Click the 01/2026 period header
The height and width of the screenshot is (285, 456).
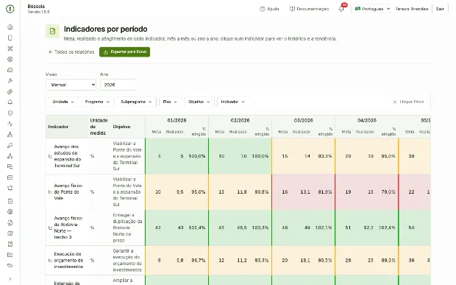pyautogui.click(x=177, y=120)
